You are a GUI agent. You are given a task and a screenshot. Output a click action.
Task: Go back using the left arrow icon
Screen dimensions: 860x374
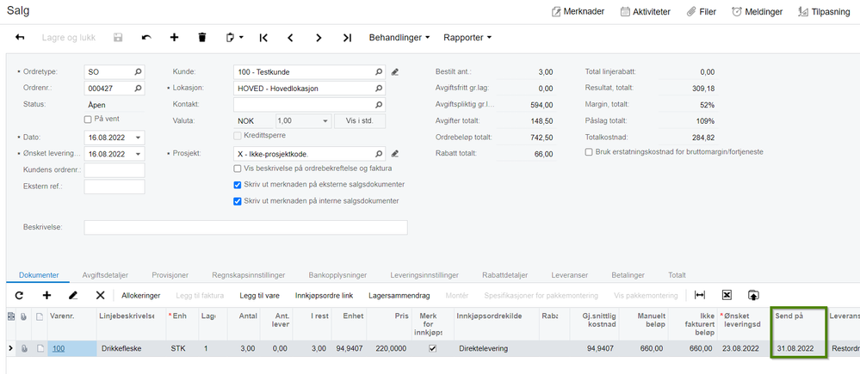(21, 38)
